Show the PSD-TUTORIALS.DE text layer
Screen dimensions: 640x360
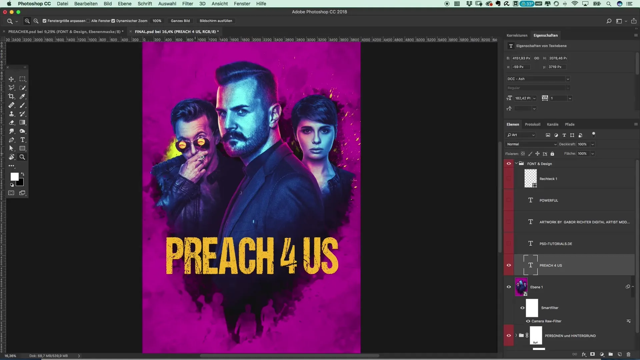tap(509, 244)
